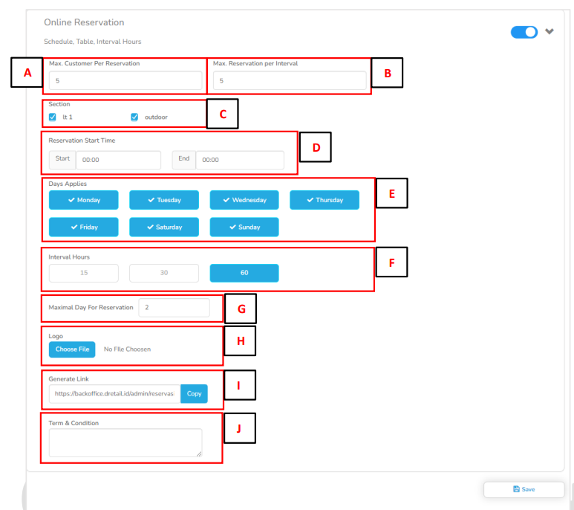Click the reservation End time field
The width and height of the screenshot is (574, 510).
(x=239, y=160)
